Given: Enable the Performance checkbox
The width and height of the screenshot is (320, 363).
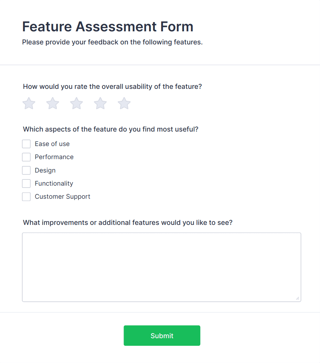Looking at the screenshot, I should tap(26, 157).
